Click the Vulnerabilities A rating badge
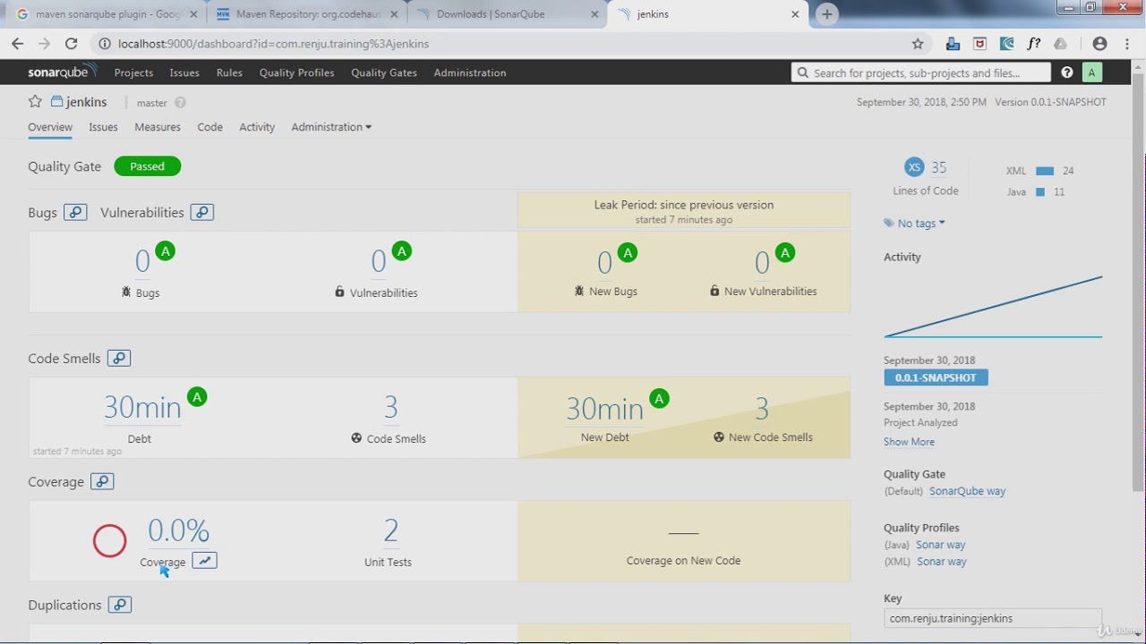The image size is (1146, 644). pyautogui.click(x=402, y=251)
